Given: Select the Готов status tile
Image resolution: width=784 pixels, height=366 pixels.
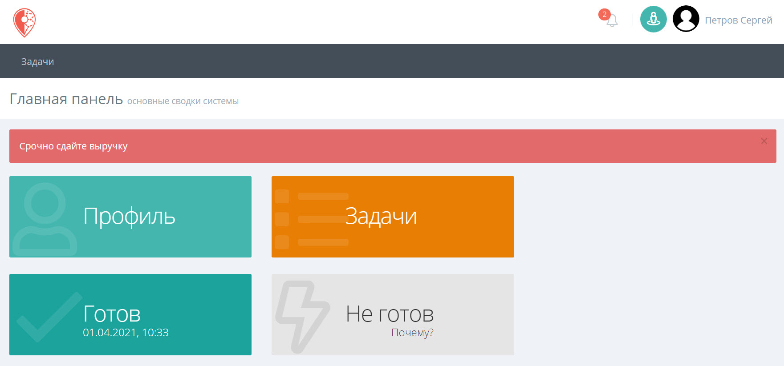Looking at the screenshot, I should click(x=130, y=314).
